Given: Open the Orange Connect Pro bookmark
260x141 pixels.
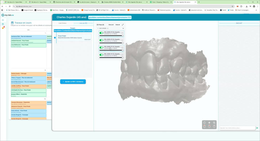Looking at the screenshot, I should tap(88, 10).
